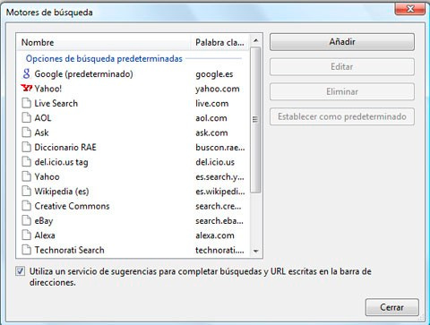Screen dimensions: 430x325
Task: Click the search.cre... keyword
Action: (x=219, y=206)
